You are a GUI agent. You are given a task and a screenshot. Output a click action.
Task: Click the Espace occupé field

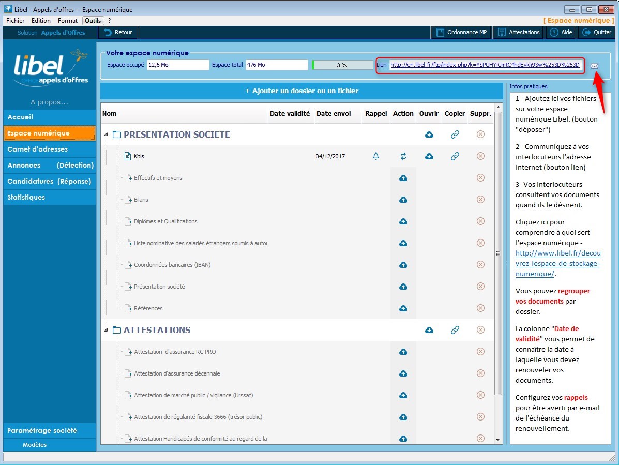(x=178, y=65)
